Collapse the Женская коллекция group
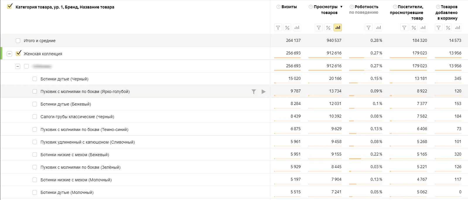This screenshot has width=468, height=200. click(x=9, y=54)
